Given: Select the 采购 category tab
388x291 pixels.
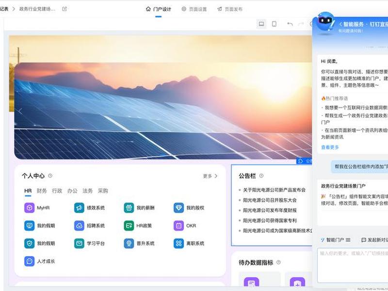Looking at the screenshot, I should pyautogui.click(x=103, y=191).
